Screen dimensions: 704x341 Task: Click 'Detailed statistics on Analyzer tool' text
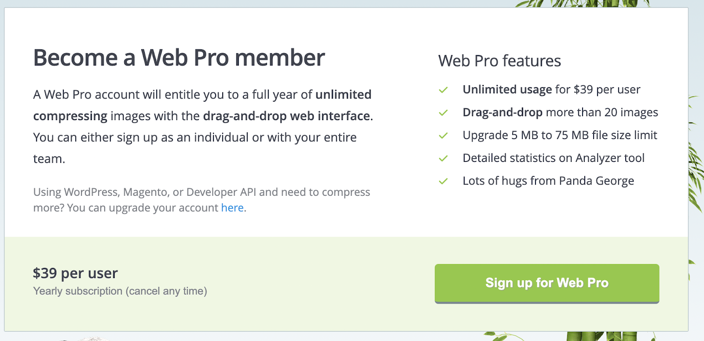554,158
